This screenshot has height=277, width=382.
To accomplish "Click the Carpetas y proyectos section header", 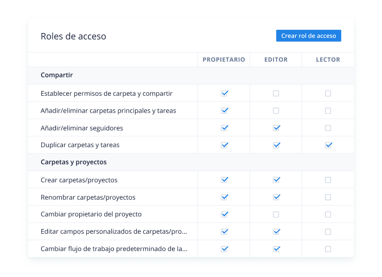I will (x=74, y=162).
